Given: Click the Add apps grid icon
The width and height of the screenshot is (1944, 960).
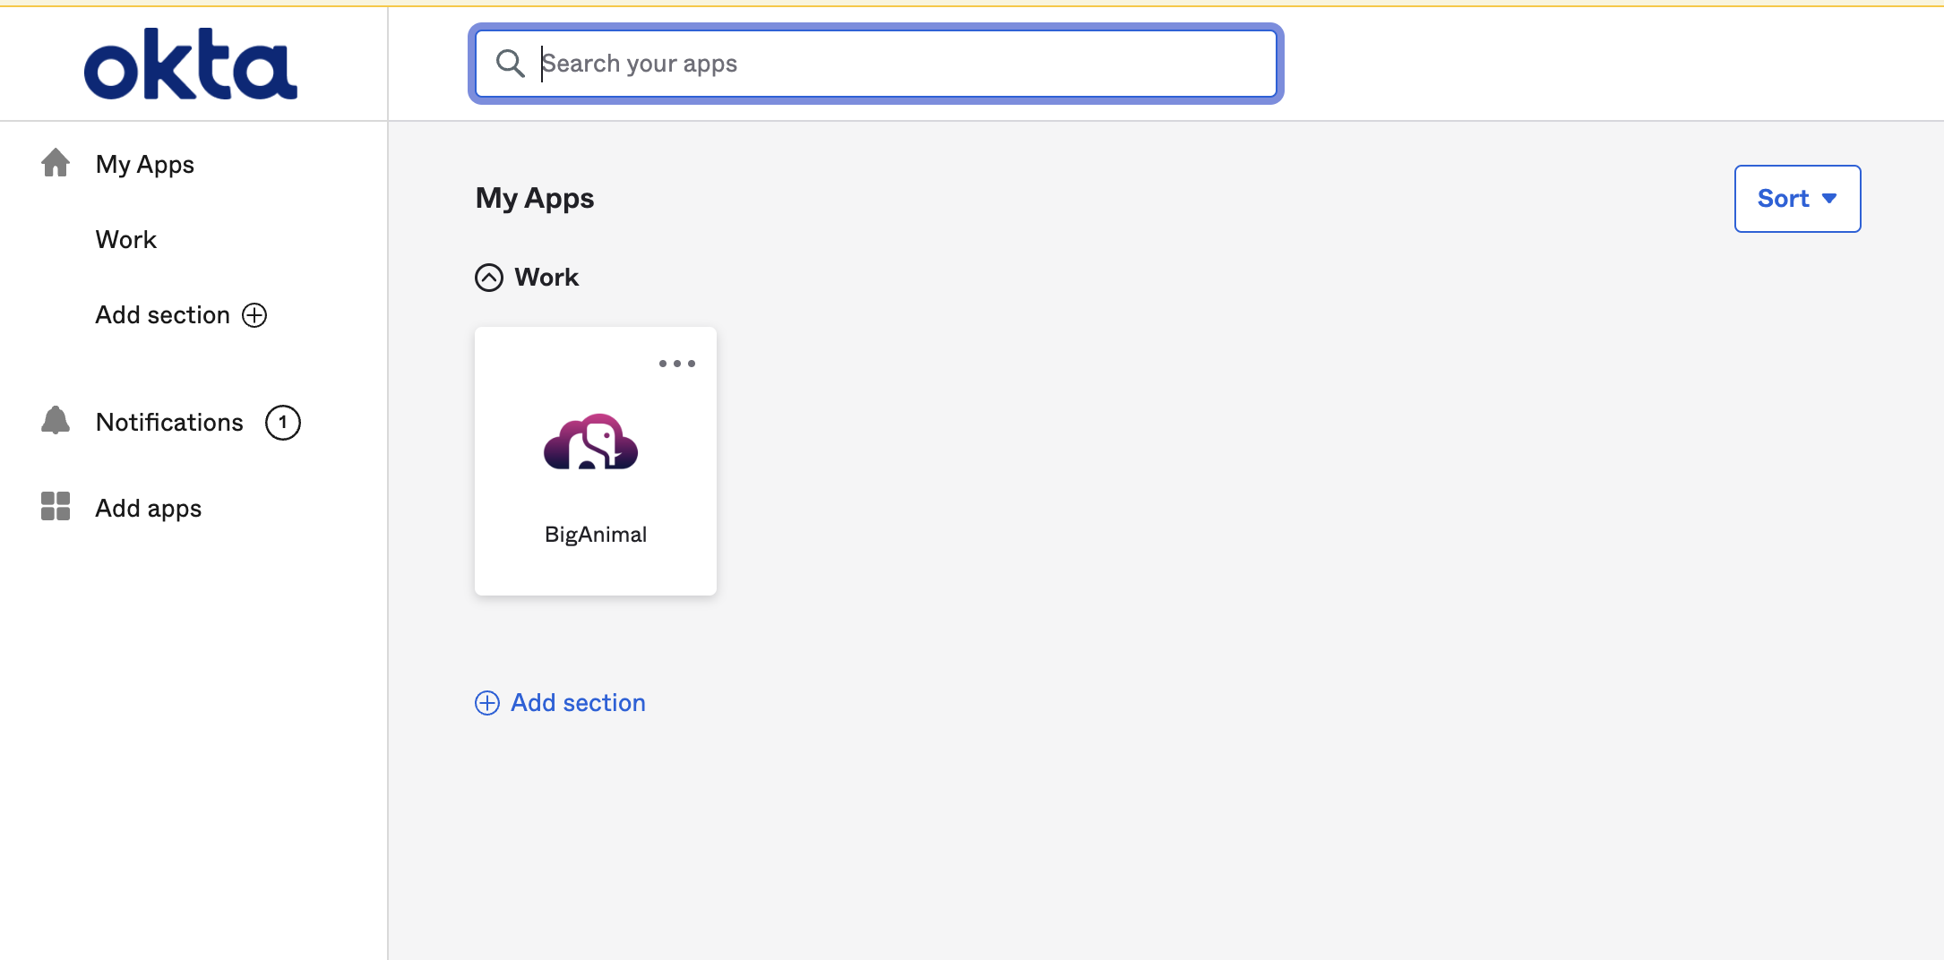Looking at the screenshot, I should coord(56,506).
